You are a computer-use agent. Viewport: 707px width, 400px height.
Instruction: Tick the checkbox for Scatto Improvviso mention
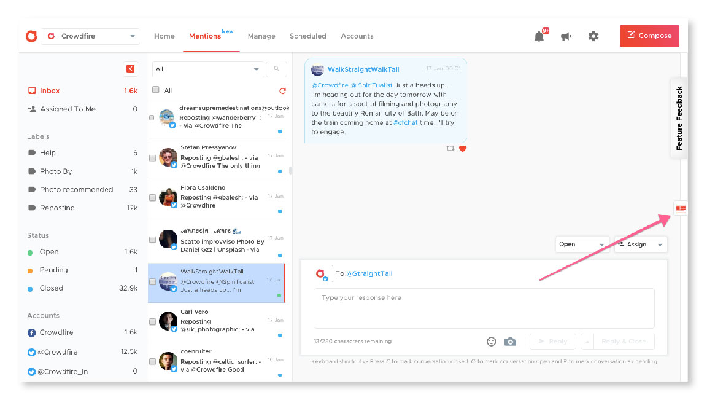[152, 240]
